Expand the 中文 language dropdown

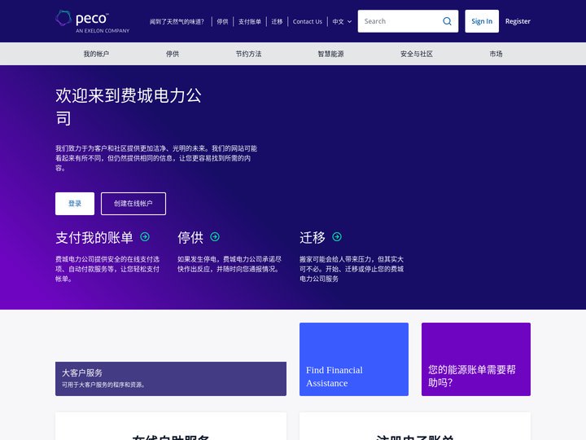(x=342, y=22)
